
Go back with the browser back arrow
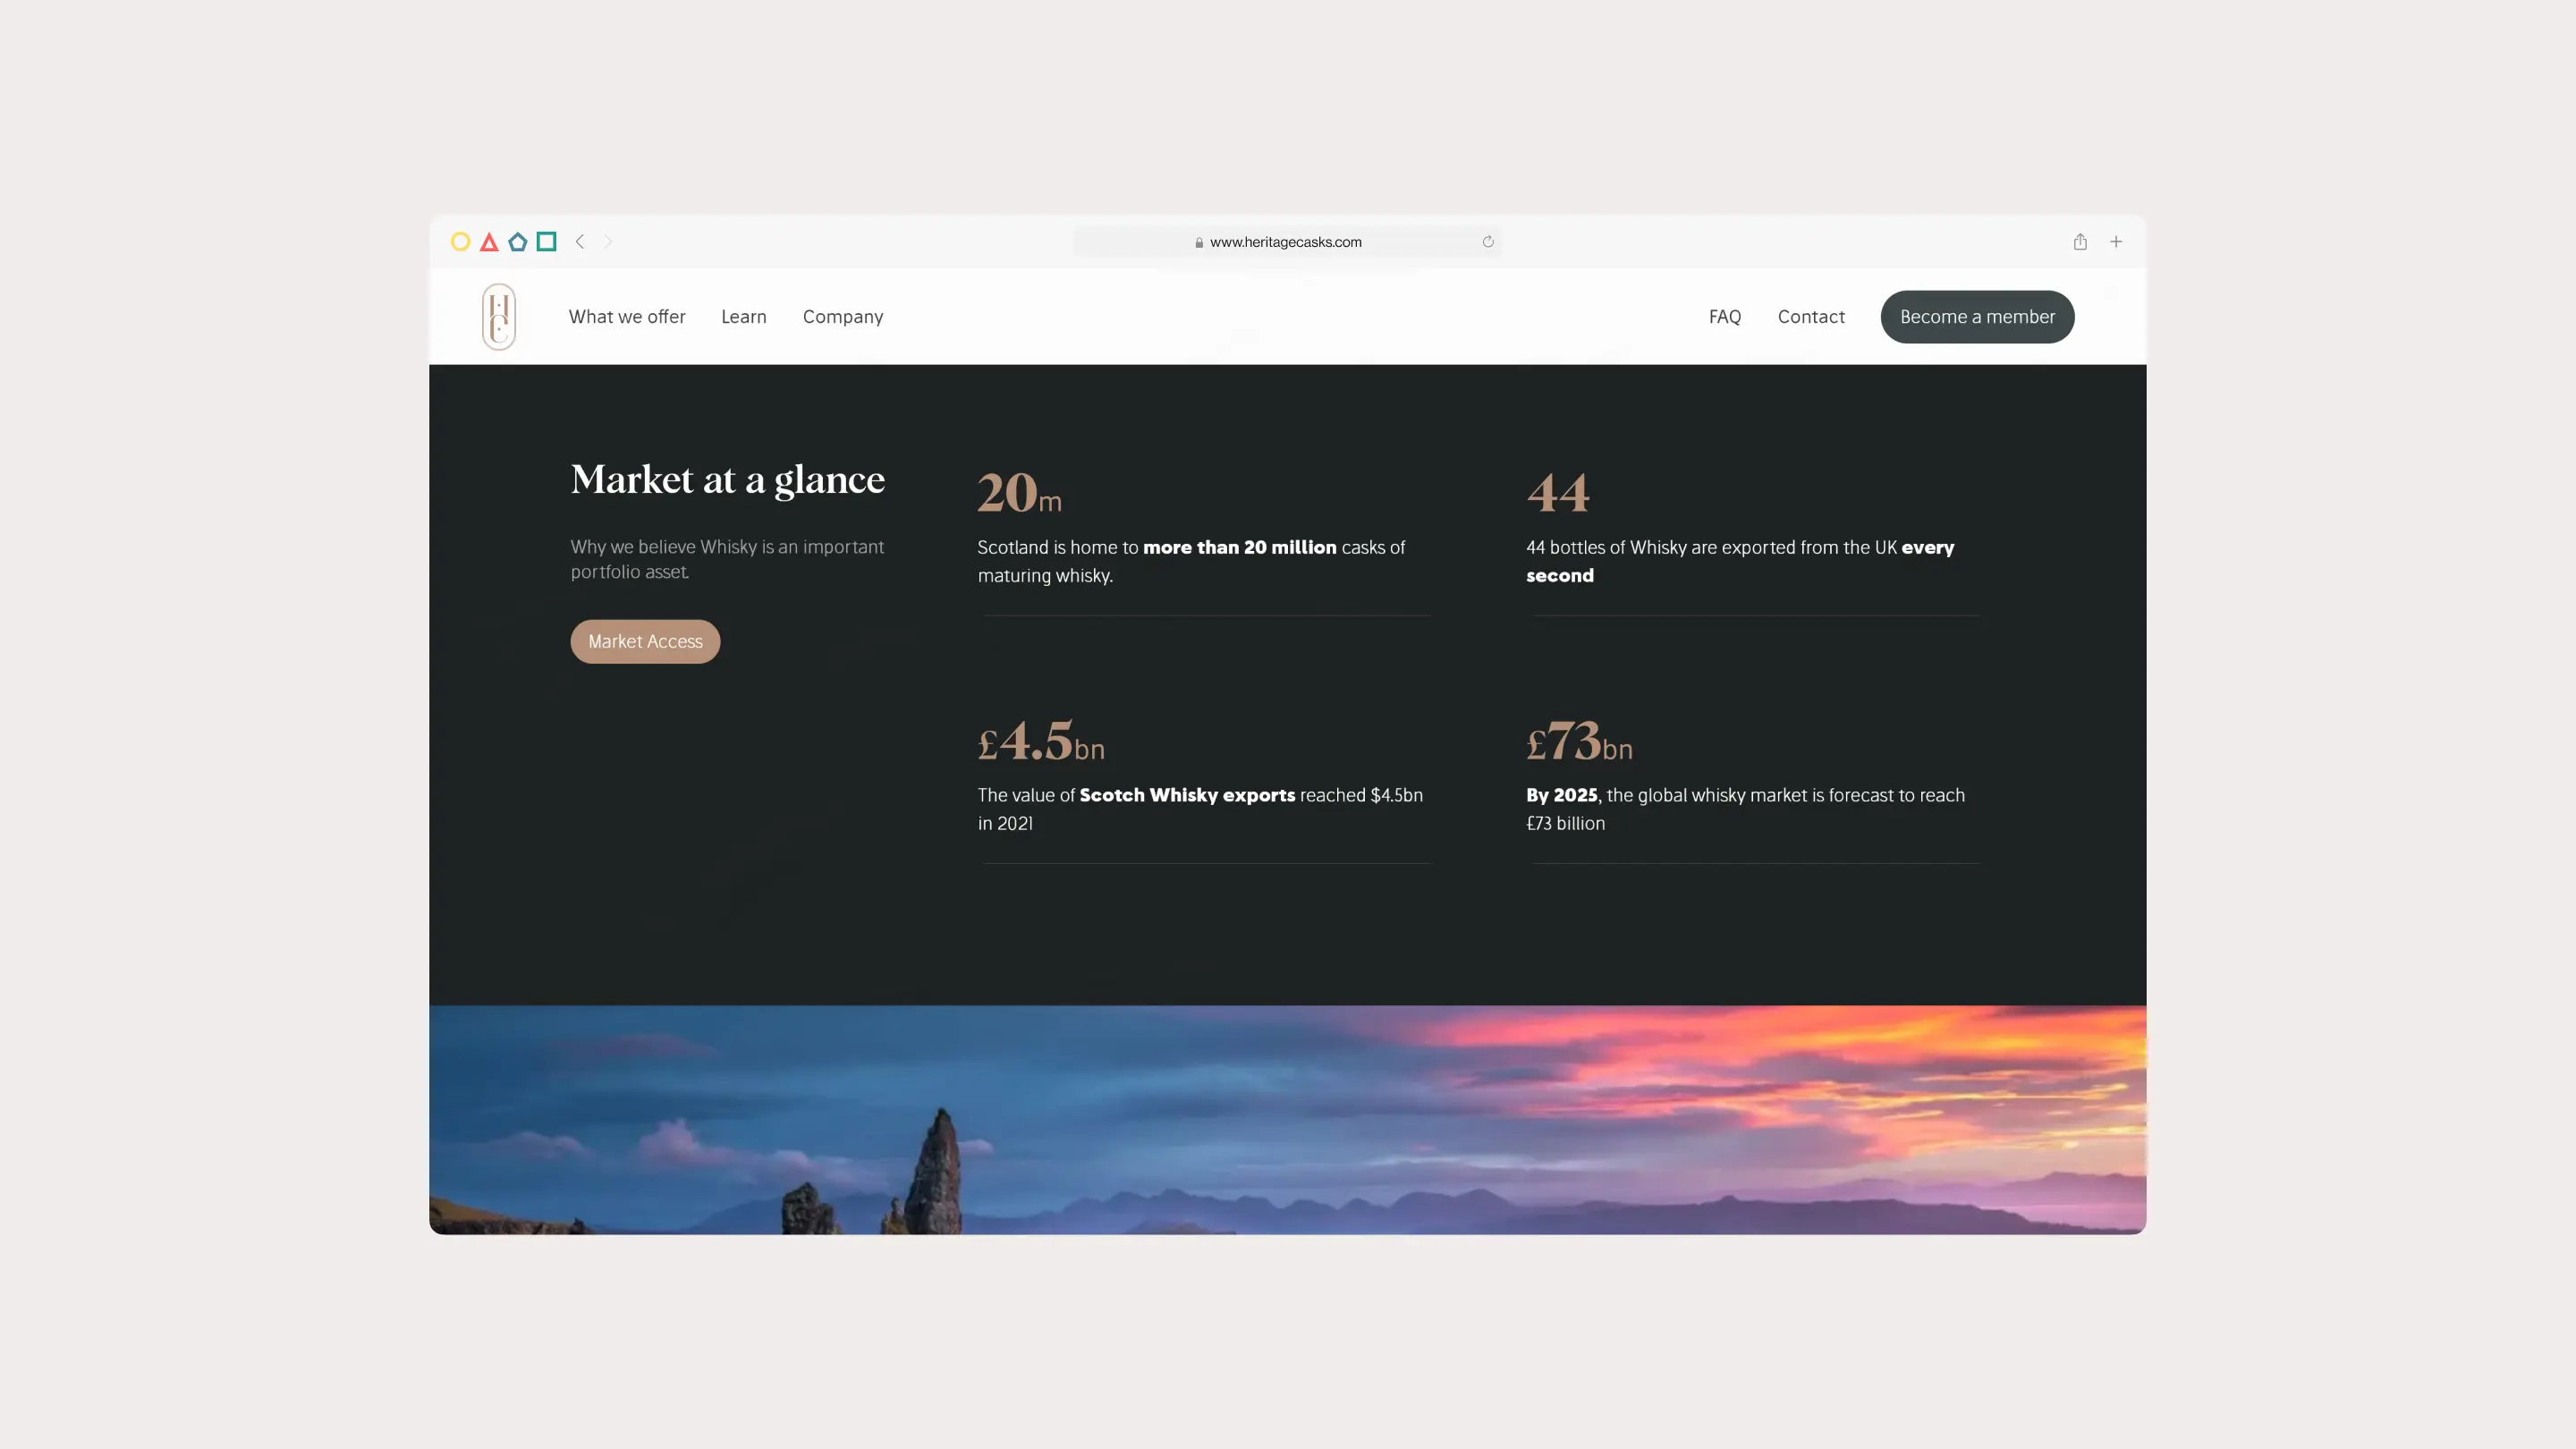pos(580,242)
